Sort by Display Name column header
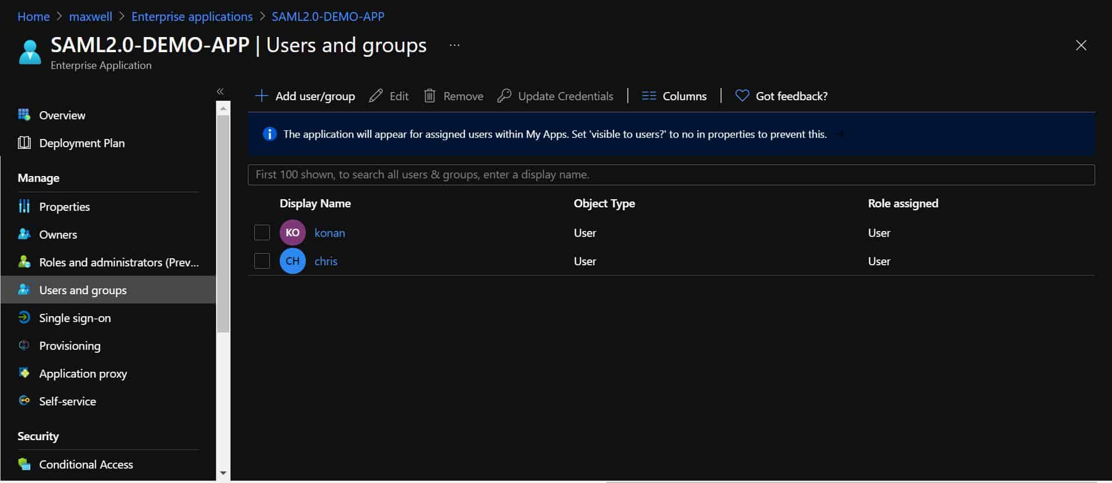1112x483 pixels. pyautogui.click(x=315, y=203)
